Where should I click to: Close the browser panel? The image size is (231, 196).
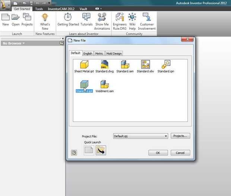[63, 39]
